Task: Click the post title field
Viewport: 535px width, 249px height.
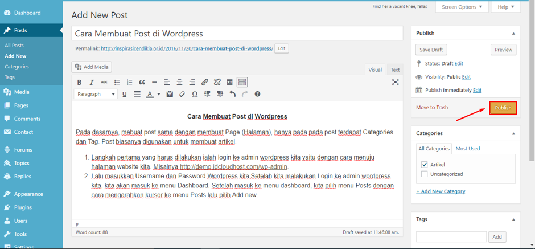Action: click(237, 34)
